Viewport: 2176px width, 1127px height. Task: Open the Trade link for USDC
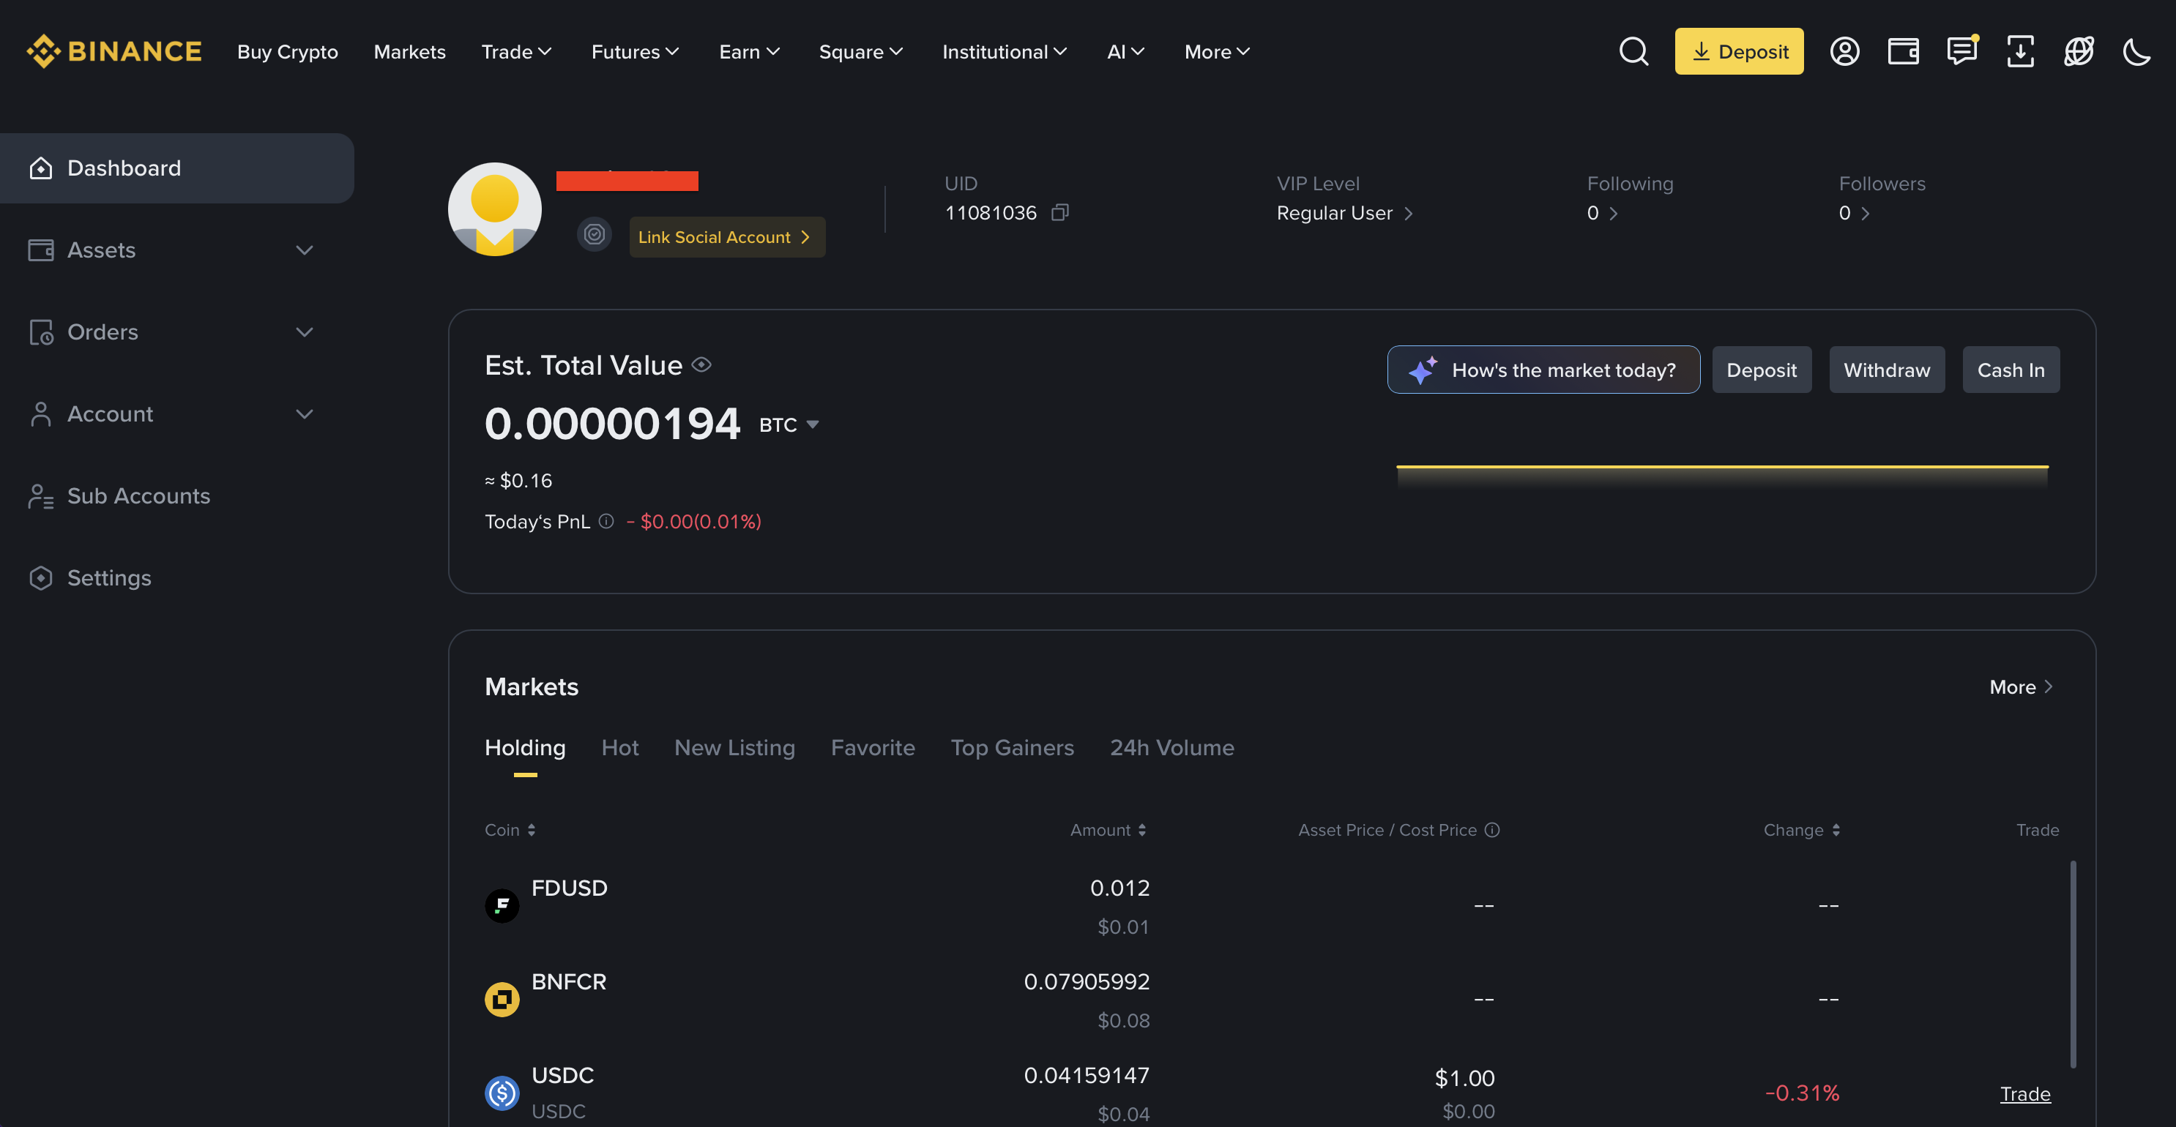pyautogui.click(x=2024, y=1093)
